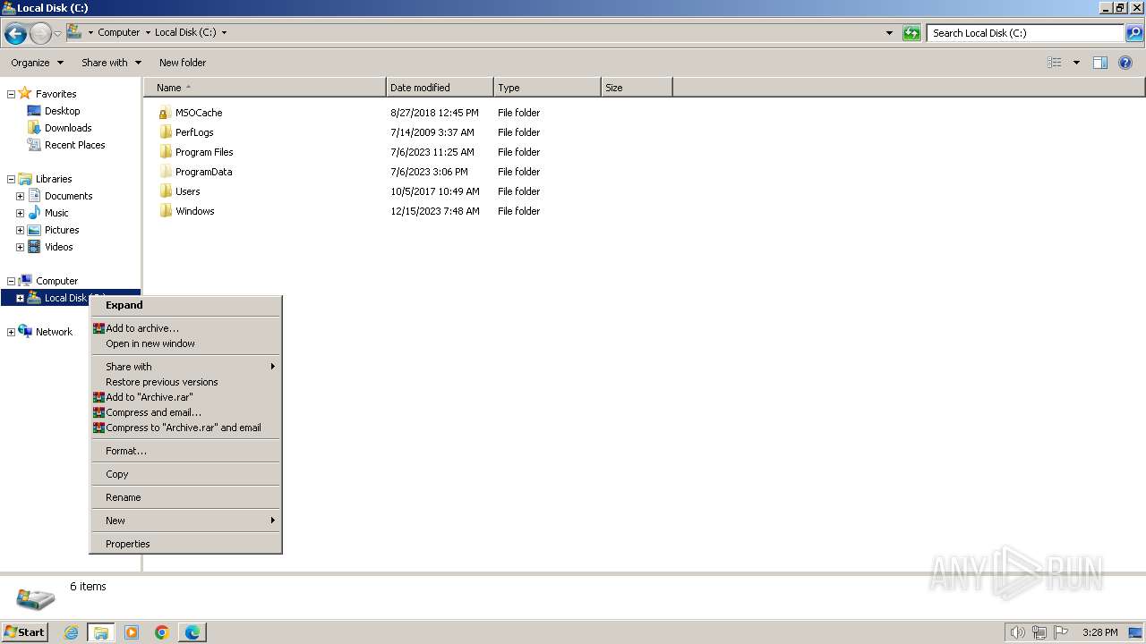Open Downloads in Favorites
This screenshot has height=644, width=1146.
[68, 128]
